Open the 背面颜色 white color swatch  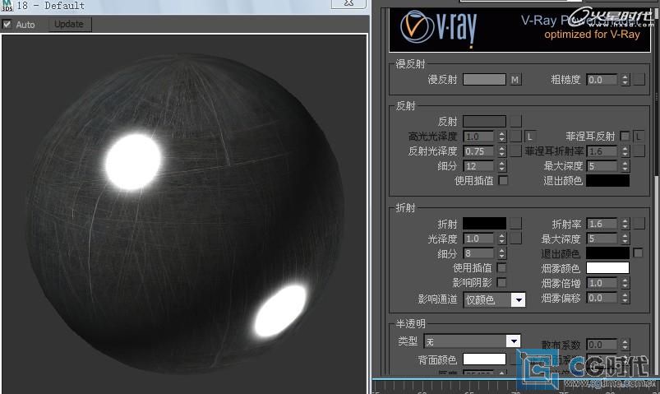tap(484, 359)
